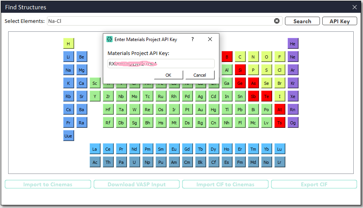Select Magnesium (Mg) element tile

82,70
